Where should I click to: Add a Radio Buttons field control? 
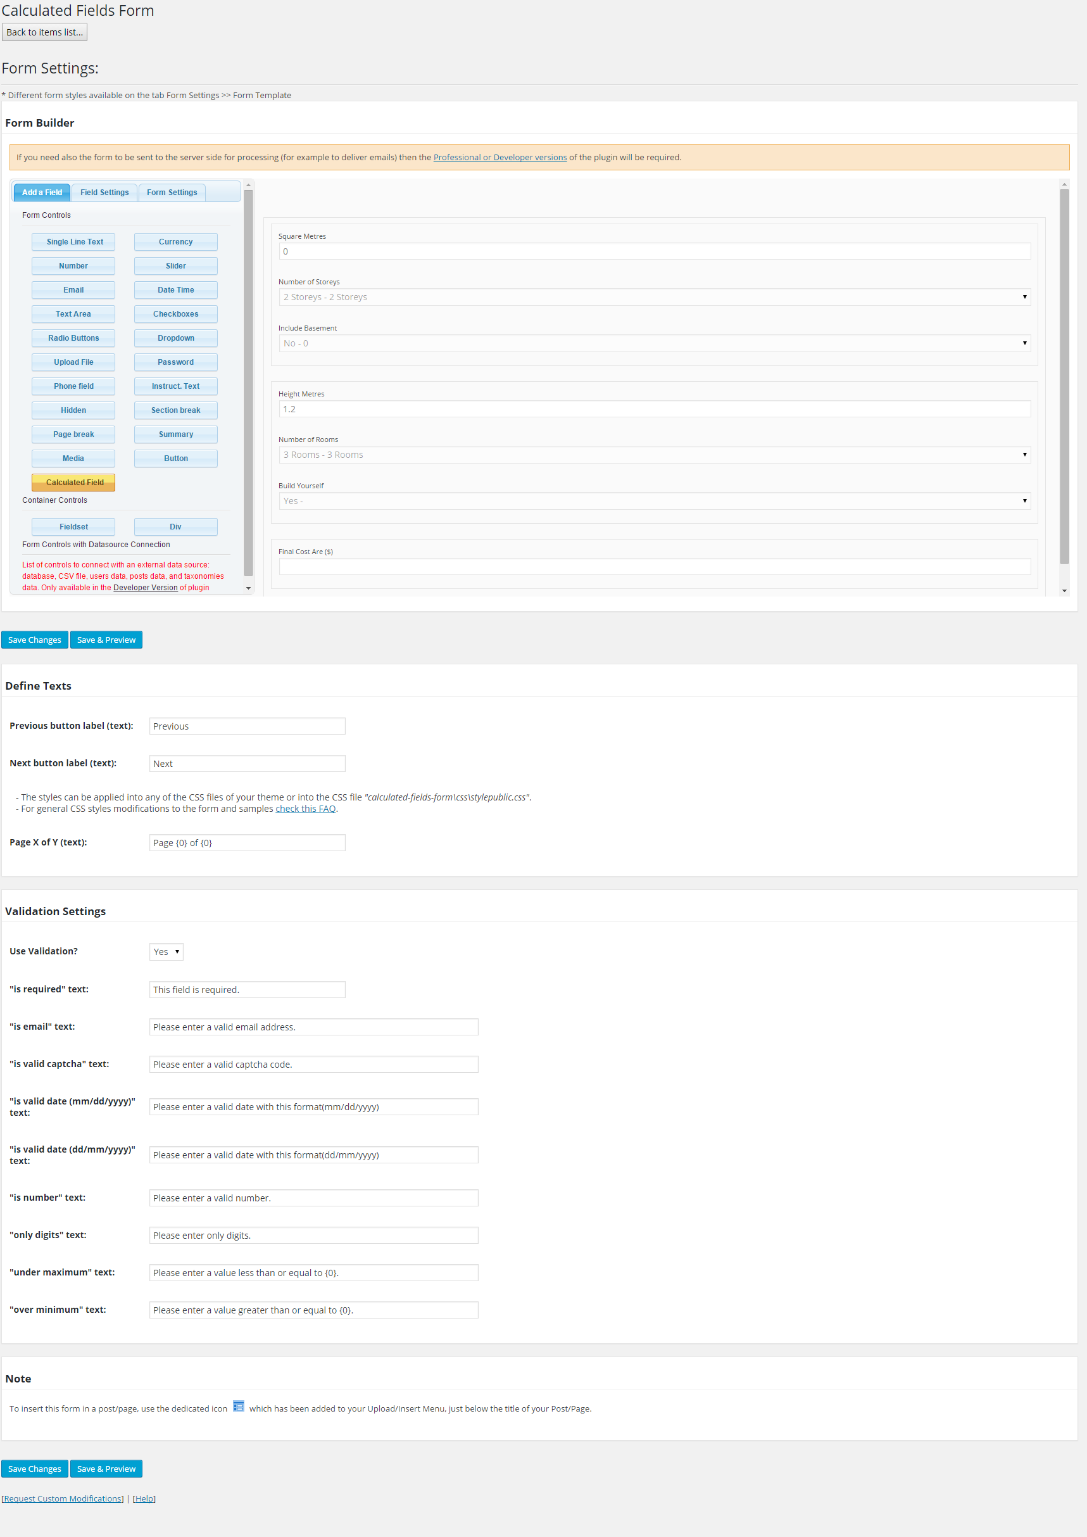coord(73,338)
